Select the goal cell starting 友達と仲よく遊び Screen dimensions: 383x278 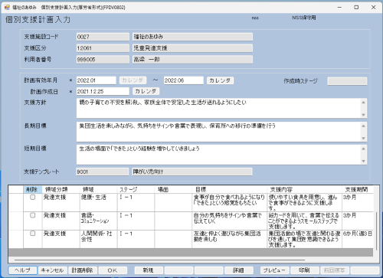pyautogui.click(x=229, y=239)
